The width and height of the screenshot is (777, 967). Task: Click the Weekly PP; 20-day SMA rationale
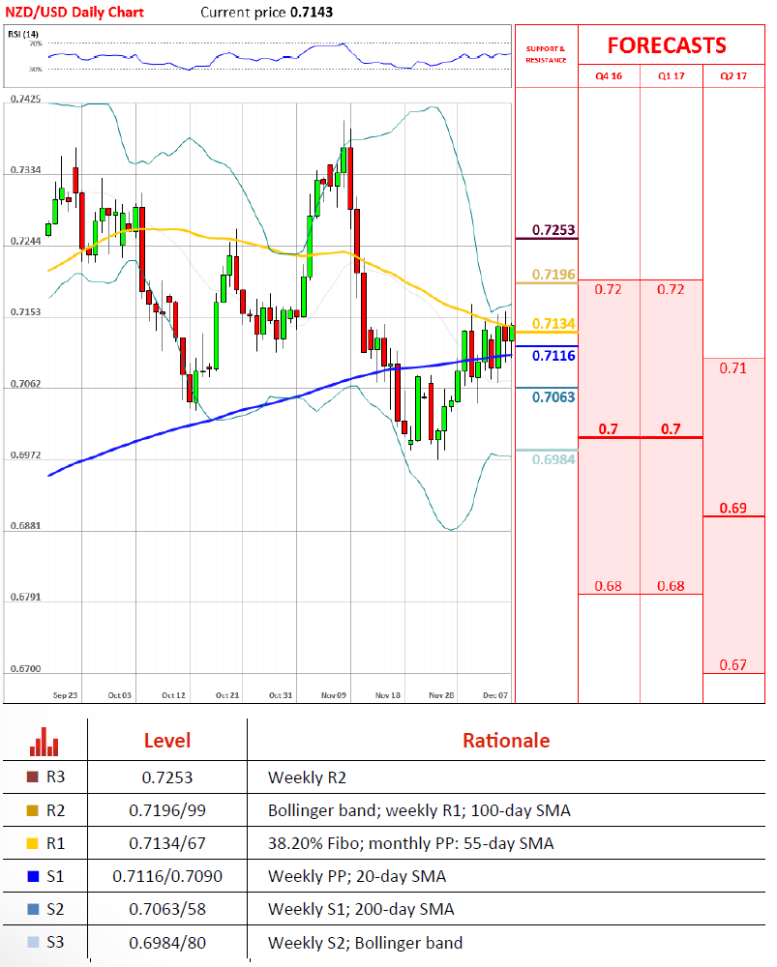tap(357, 876)
